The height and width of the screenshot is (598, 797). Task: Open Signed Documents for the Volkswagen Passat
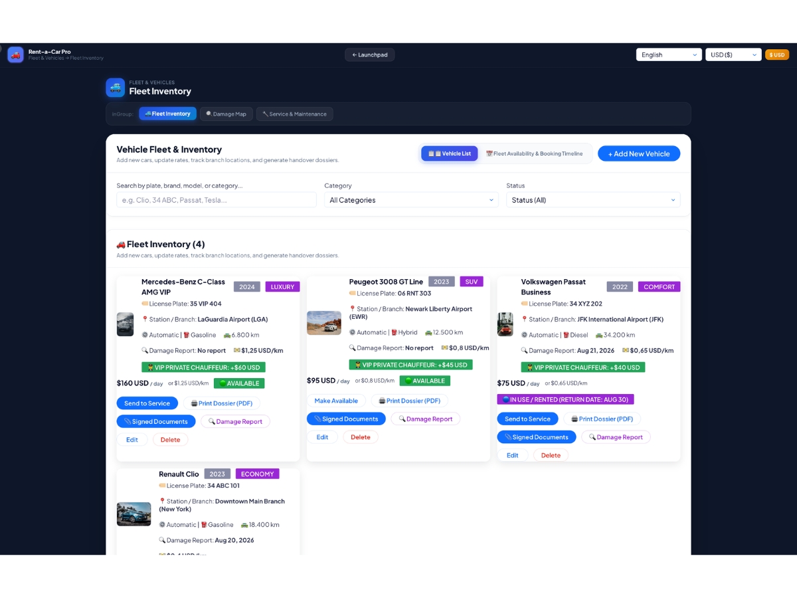click(x=537, y=437)
